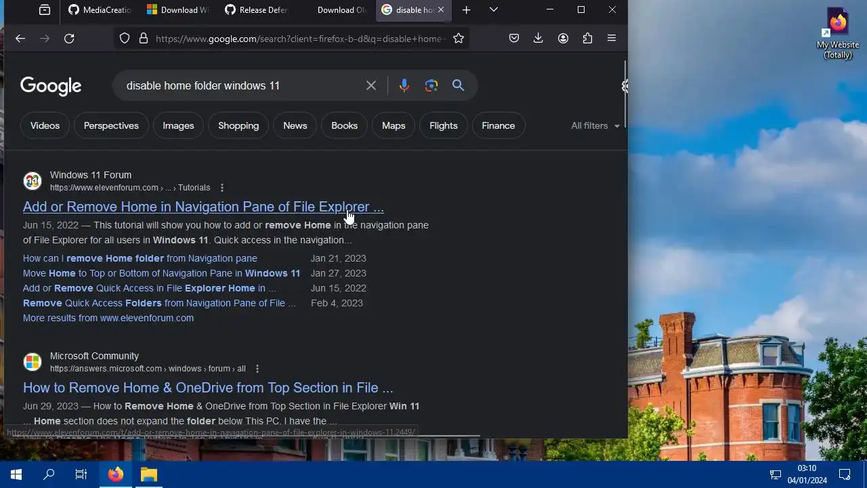Screen dimensions: 867x488
Task: Open Move Home to Top or Bottom link
Action: (161, 273)
